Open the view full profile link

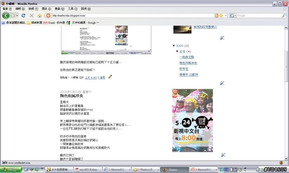pyautogui.click(x=205, y=27)
